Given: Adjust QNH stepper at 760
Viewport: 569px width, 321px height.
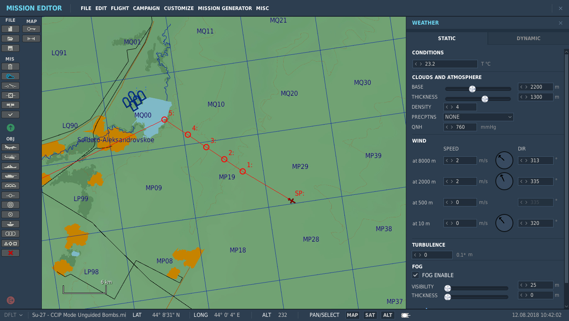Looking at the screenshot, I should pos(450,127).
